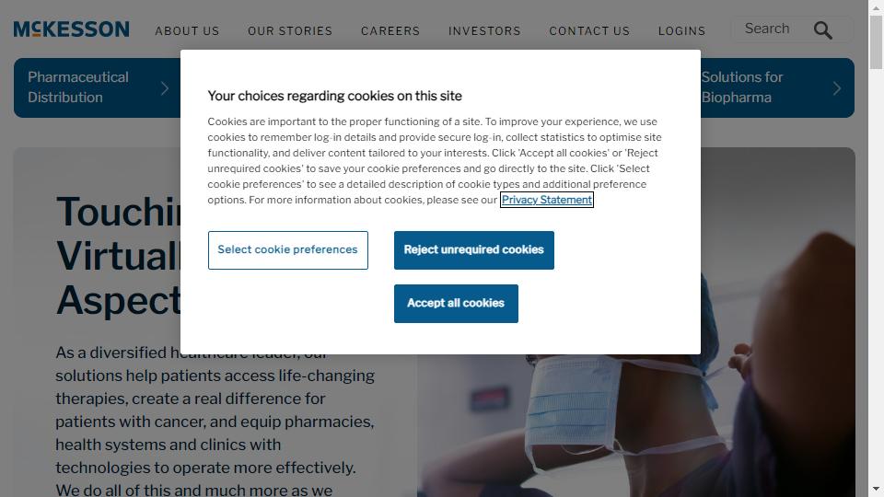Choose Select cookie preferences button
884x497 pixels.
click(287, 250)
